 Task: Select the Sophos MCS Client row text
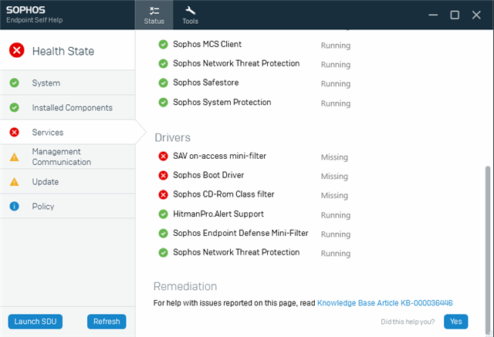point(208,44)
